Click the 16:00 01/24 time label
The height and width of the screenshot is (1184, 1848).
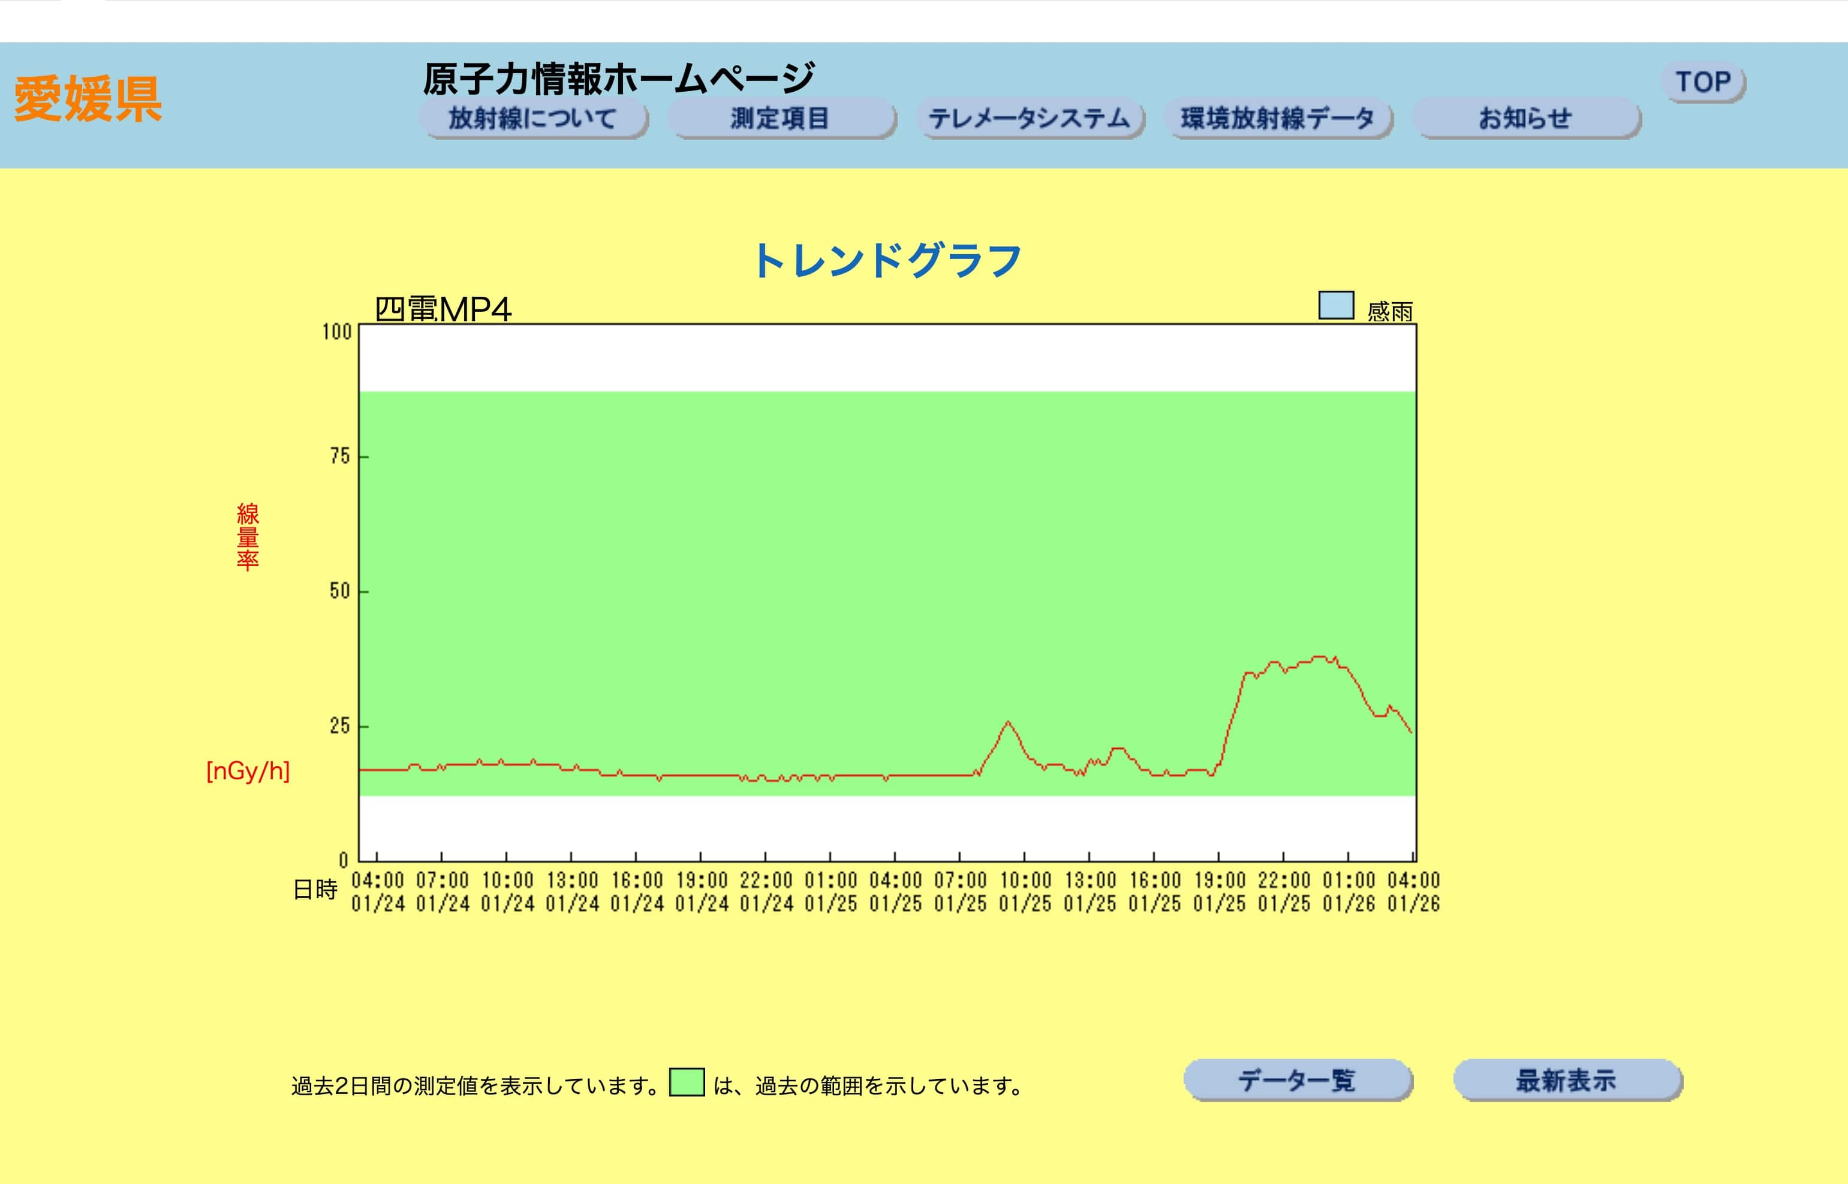tap(637, 892)
